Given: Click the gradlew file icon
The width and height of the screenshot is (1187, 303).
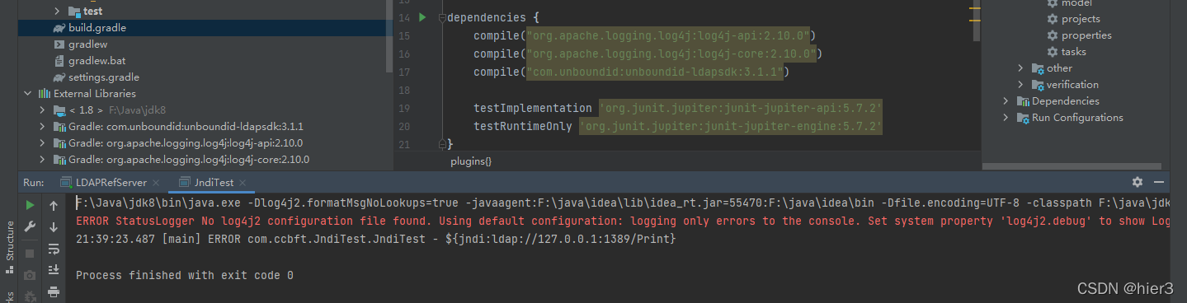Looking at the screenshot, I should point(59,44).
